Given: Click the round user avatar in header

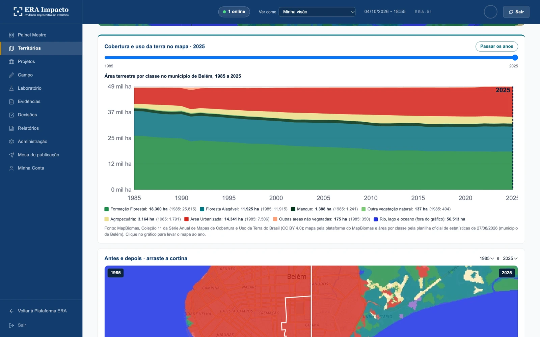Looking at the screenshot, I should [490, 12].
